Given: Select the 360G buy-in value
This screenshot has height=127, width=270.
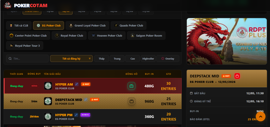Looking at the screenshot, I should coord(149,117).
